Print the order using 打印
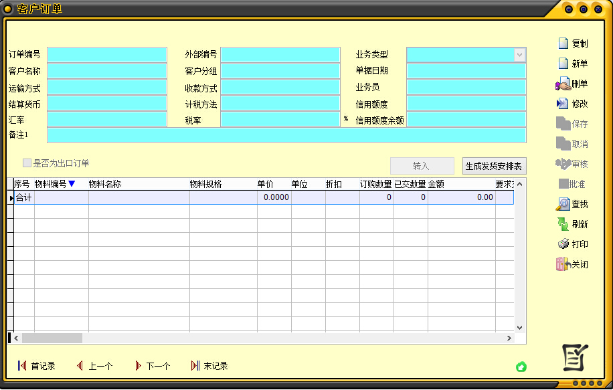This screenshot has height=390, width=613. [563, 244]
